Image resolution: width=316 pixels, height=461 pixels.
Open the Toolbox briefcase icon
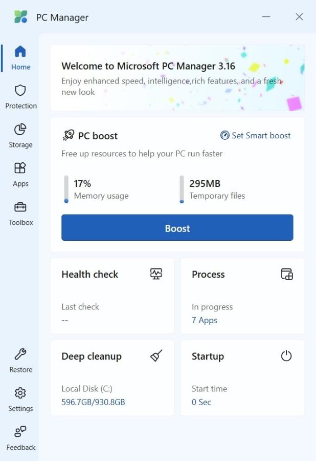pyautogui.click(x=20, y=207)
